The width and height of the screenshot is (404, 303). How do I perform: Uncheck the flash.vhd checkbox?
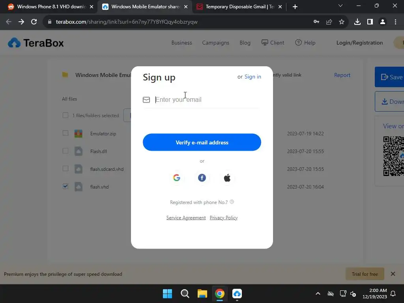(x=65, y=186)
